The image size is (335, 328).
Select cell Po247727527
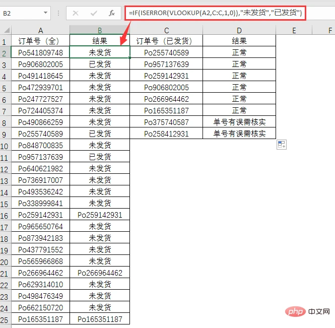click(41, 99)
